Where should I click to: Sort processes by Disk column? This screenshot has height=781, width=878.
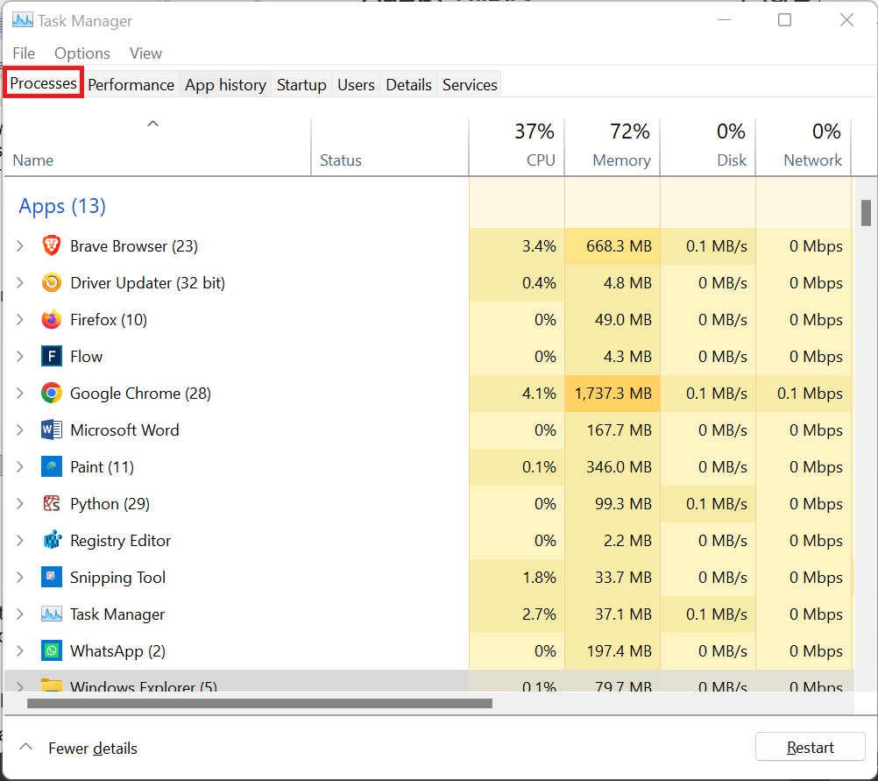tap(708, 146)
